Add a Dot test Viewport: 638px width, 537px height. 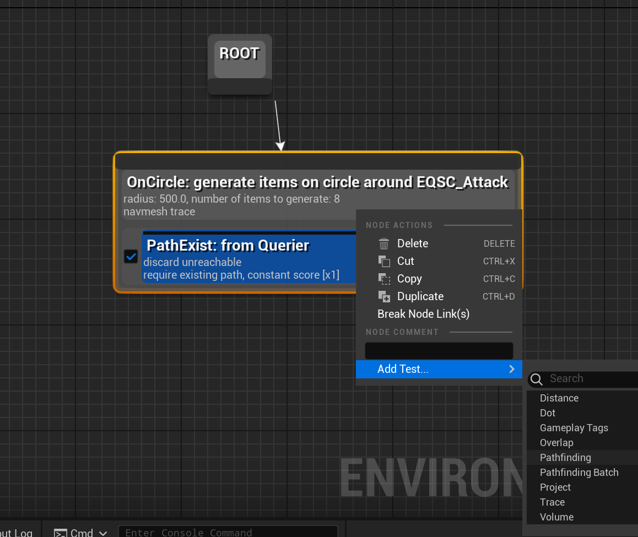click(582, 413)
